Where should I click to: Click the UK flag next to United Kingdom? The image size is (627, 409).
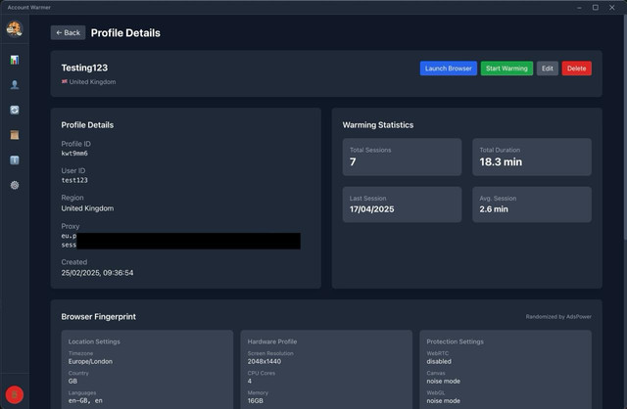click(x=65, y=81)
